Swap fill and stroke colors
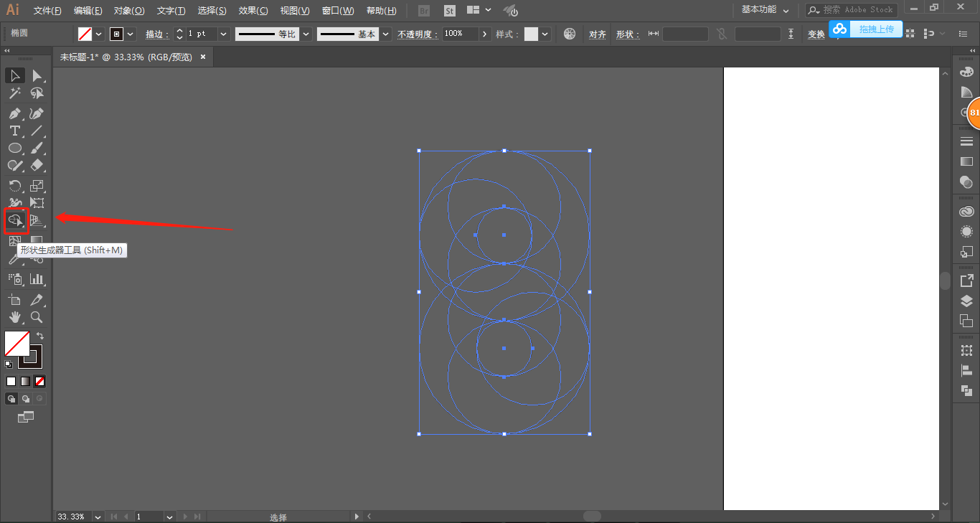 [x=40, y=335]
